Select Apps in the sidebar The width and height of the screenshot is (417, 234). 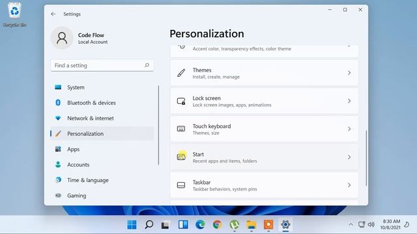point(102,149)
